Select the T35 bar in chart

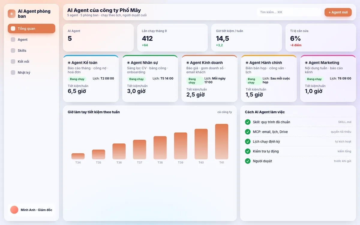(x=98, y=154)
